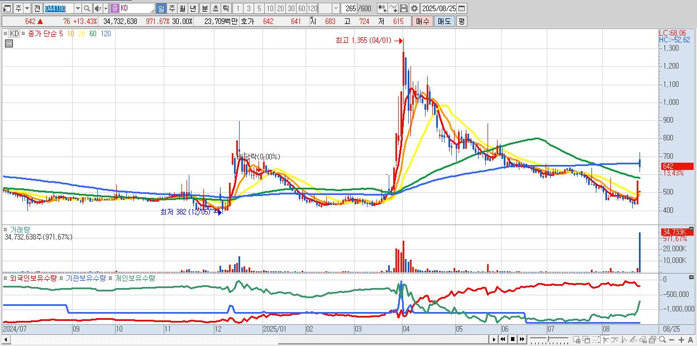Viewport: 697px width, 346px height.
Task: Click the 3 interval button
Action: 249,8
